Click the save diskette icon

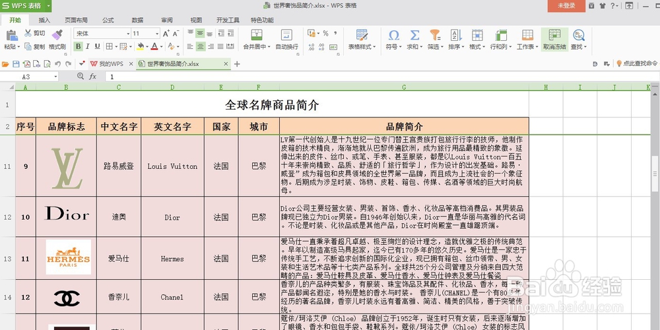coord(16,64)
